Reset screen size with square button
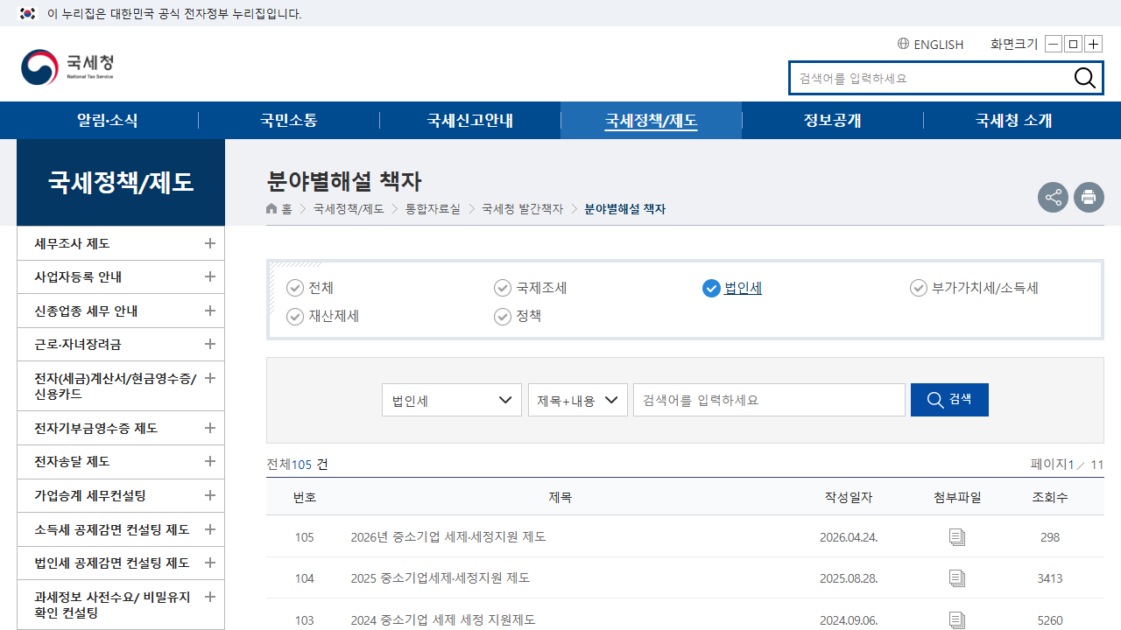Screen dimensions: 1121x630 click(1073, 44)
